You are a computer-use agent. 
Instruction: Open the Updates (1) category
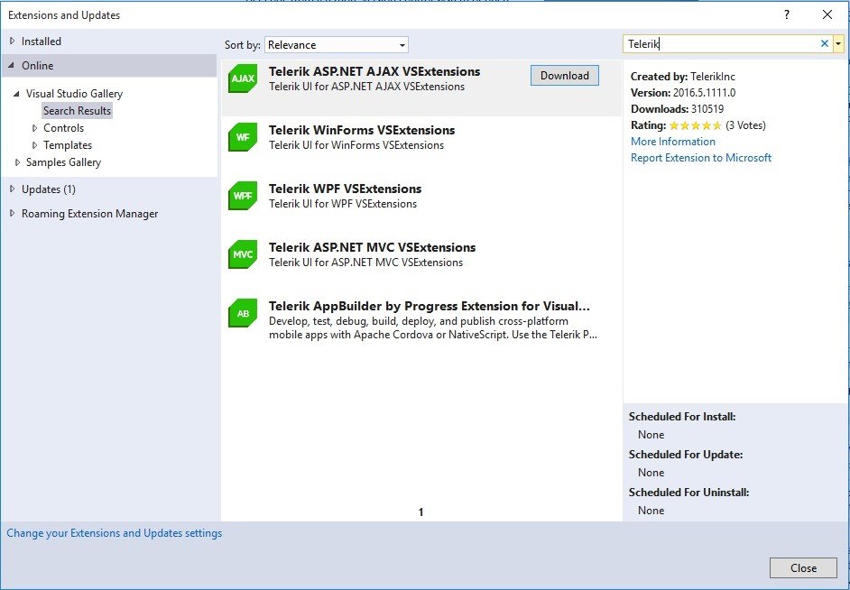49,189
